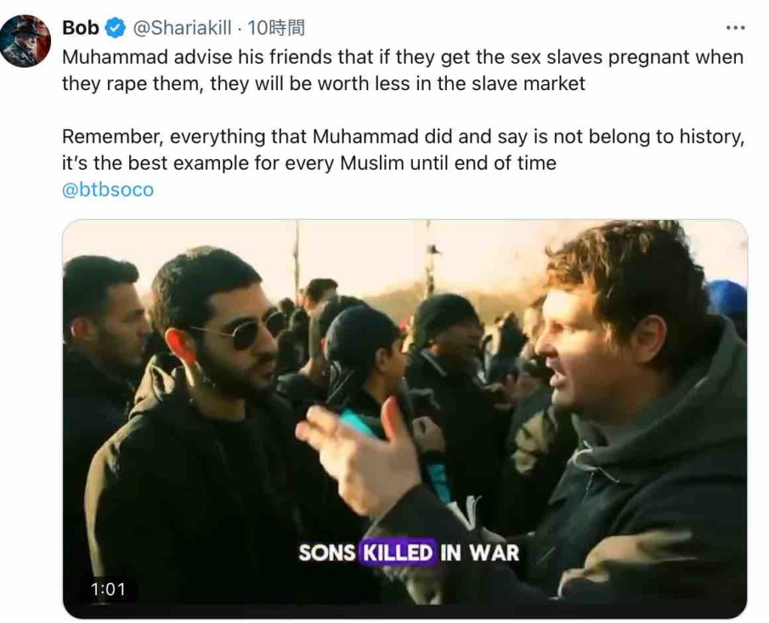The height and width of the screenshot is (623, 769).
Task: Click the first paragraph of tweet text
Action: (x=402, y=70)
